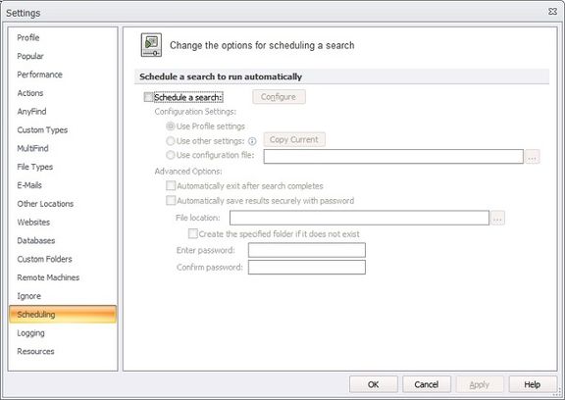This screenshot has width=565, height=400.
Task: Close the Settings dialog window
Action: (x=552, y=12)
